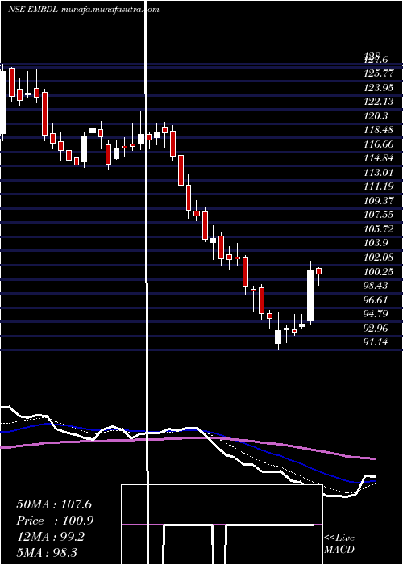
Task: Click the 116.66 price axis label
Action: tap(378, 144)
